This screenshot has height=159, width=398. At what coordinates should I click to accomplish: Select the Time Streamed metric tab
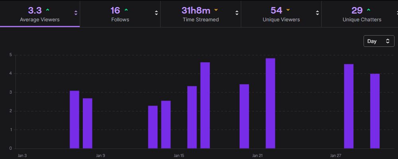pos(201,14)
